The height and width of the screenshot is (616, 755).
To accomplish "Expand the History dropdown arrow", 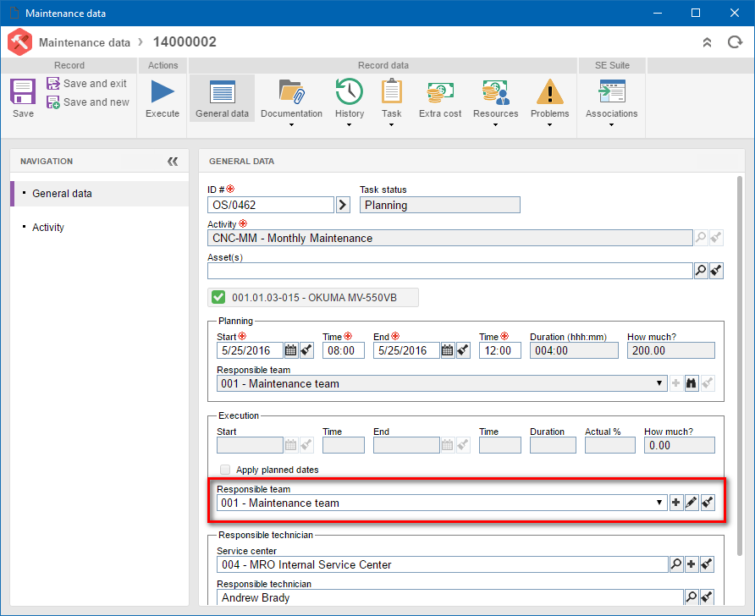I will click(349, 125).
